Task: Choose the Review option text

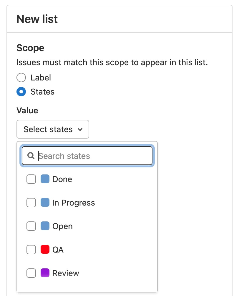Action: pos(66,273)
